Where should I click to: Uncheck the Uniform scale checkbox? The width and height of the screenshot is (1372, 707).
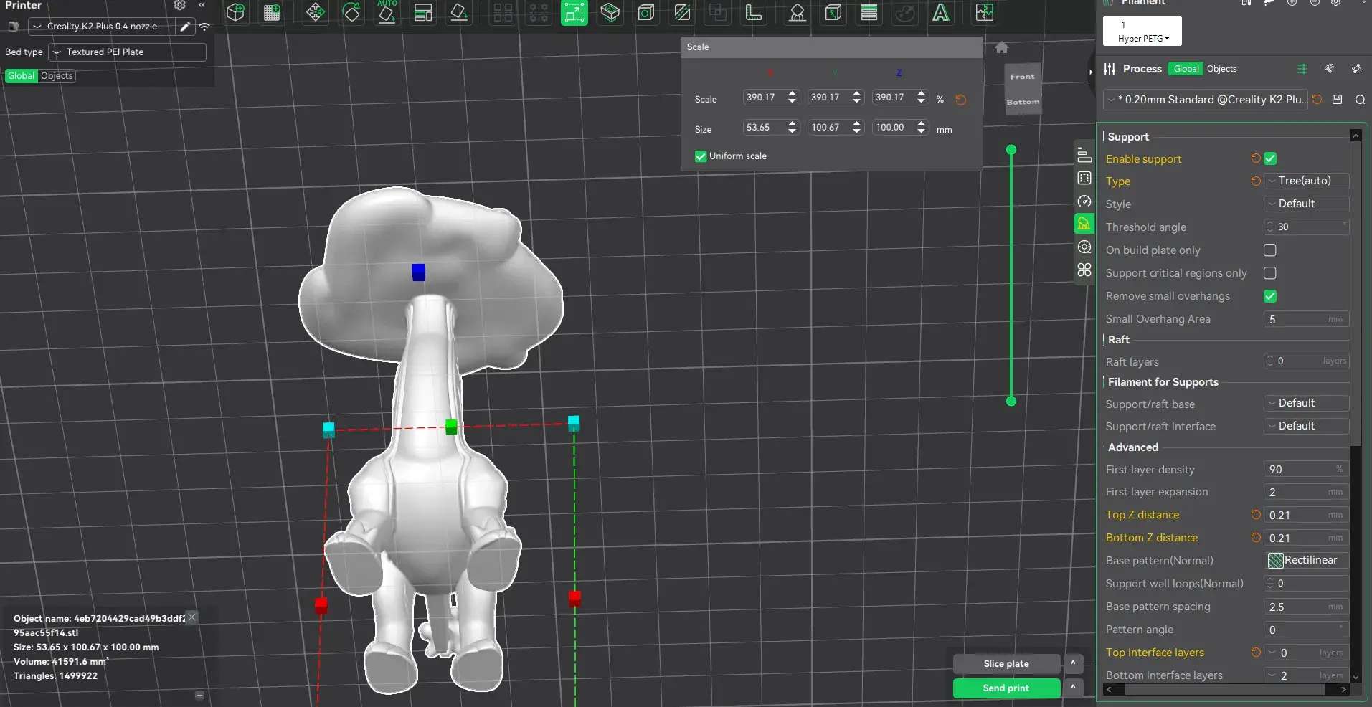point(701,156)
